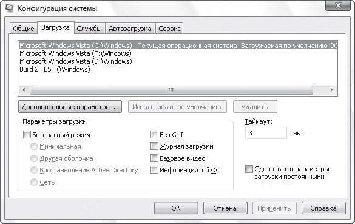
Task: Click the system configuration title bar icon
Action: [x=9, y=8]
